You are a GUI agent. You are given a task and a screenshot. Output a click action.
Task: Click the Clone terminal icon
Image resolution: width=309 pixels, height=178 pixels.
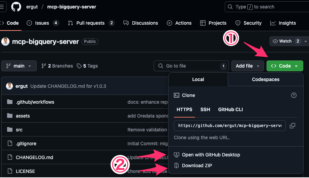tap(177, 95)
